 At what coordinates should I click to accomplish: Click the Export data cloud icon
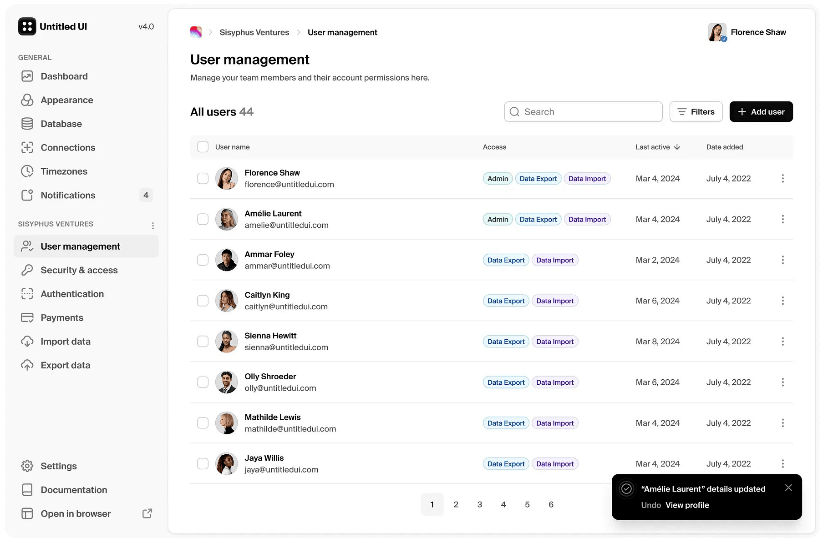coord(27,365)
